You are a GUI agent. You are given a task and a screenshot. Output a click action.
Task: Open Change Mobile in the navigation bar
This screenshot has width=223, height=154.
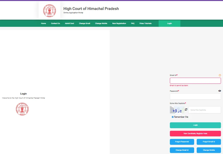coord(101,23)
